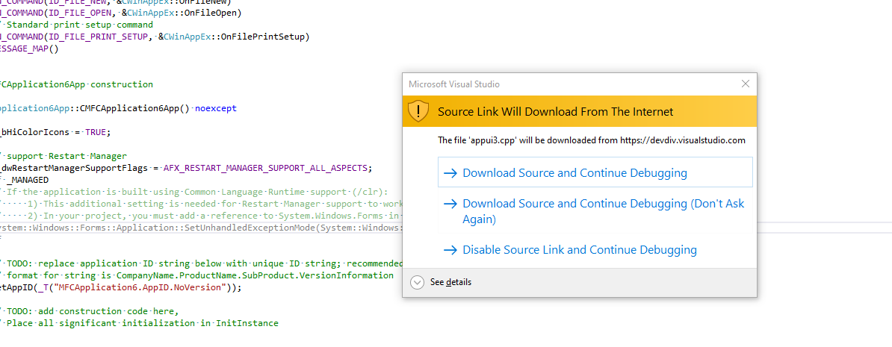Click Download Source and Continue Debugging
Viewport: 892px width, 347px height.
(x=595, y=172)
